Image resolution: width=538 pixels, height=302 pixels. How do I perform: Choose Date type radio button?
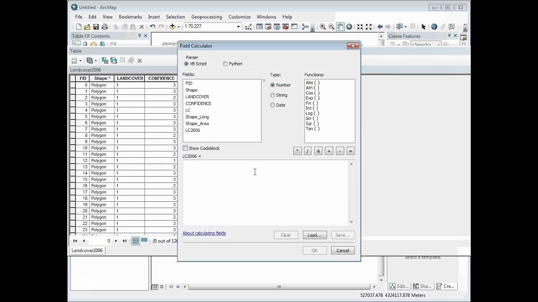click(x=273, y=105)
